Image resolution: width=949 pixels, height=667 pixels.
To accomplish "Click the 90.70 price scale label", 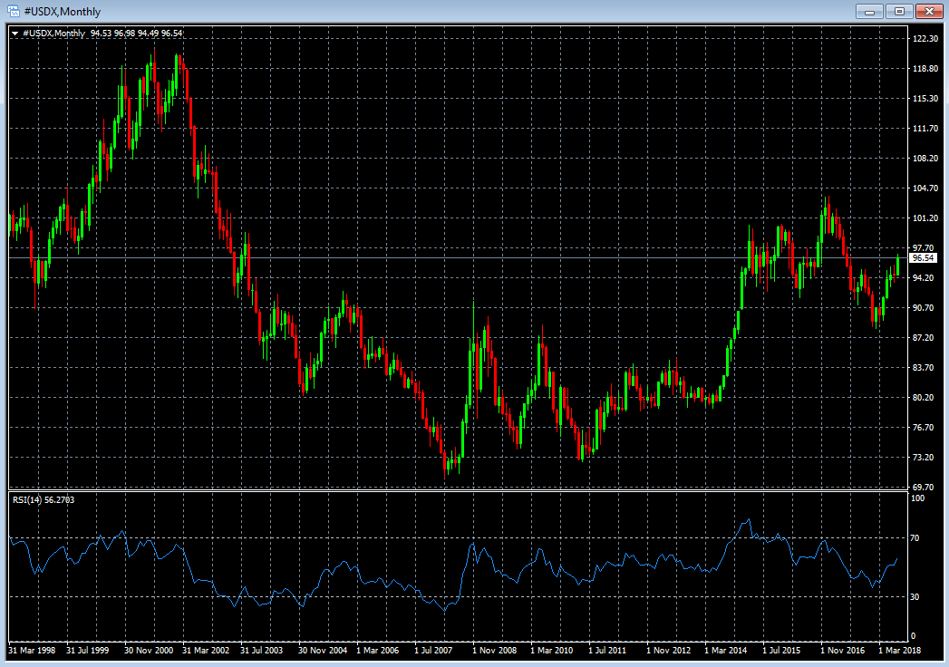I will click(923, 307).
